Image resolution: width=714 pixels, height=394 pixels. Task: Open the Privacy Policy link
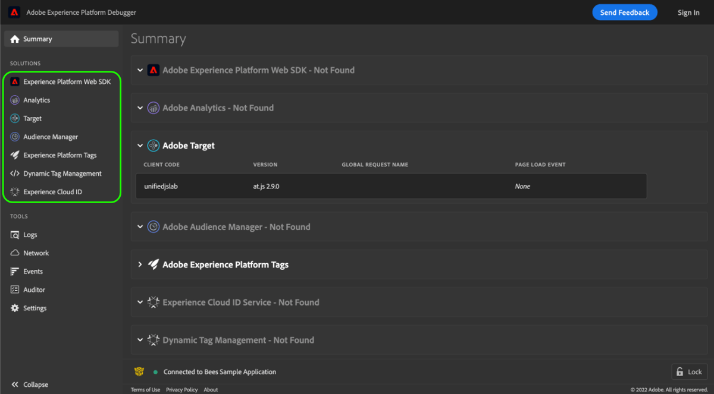tap(181, 390)
